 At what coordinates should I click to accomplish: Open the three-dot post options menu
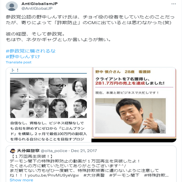[x=174, y=4]
